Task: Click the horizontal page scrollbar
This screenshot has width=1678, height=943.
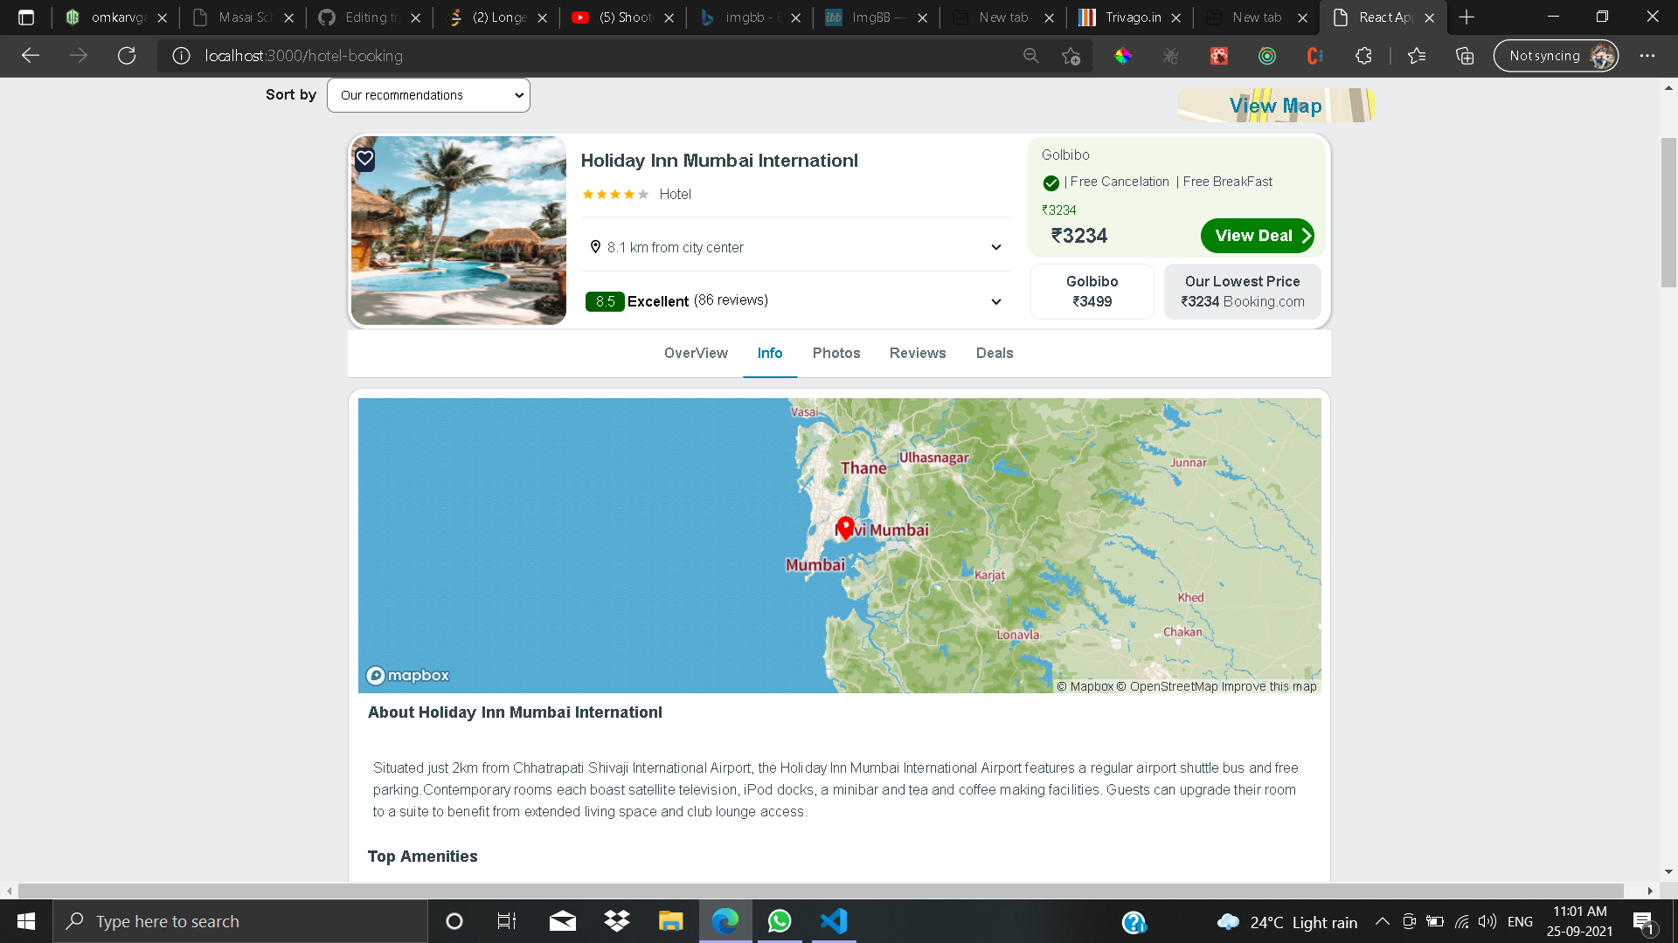Action: pos(822,891)
